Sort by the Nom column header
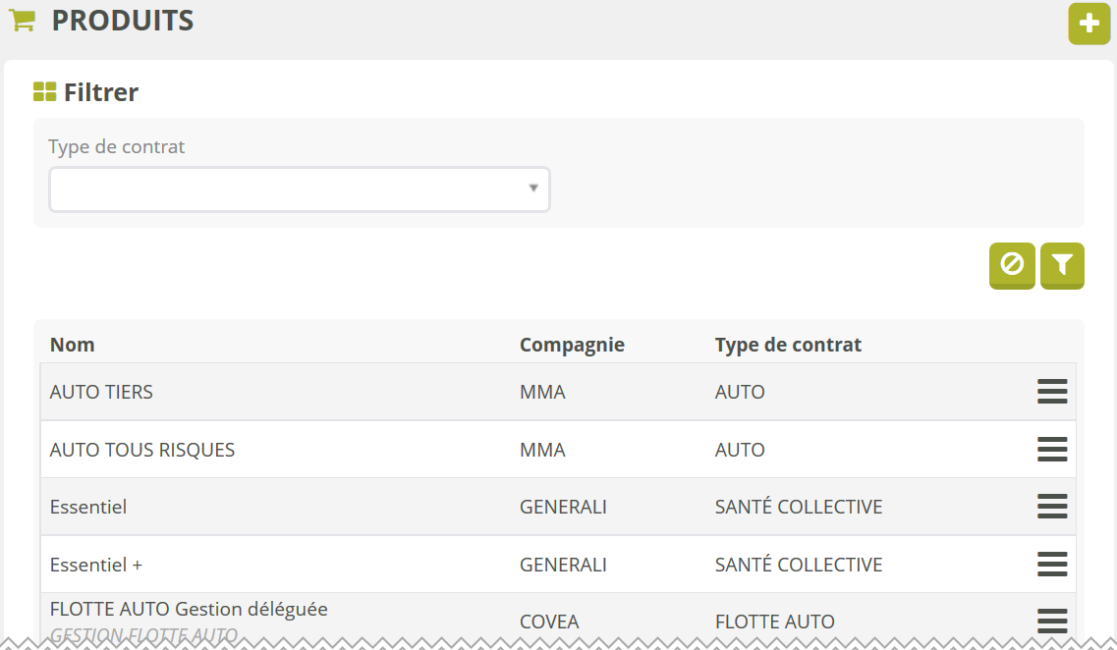 pos(73,345)
